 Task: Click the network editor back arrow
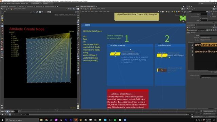click(x=81, y=9)
